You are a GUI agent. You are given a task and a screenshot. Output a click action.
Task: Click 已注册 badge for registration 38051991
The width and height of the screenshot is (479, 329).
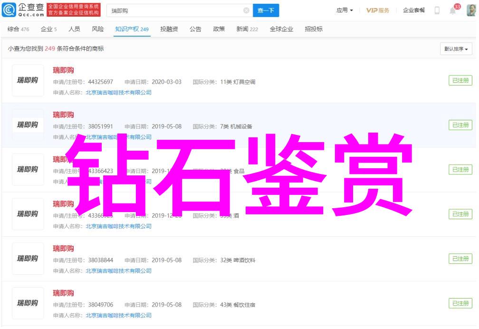[x=460, y=125]
